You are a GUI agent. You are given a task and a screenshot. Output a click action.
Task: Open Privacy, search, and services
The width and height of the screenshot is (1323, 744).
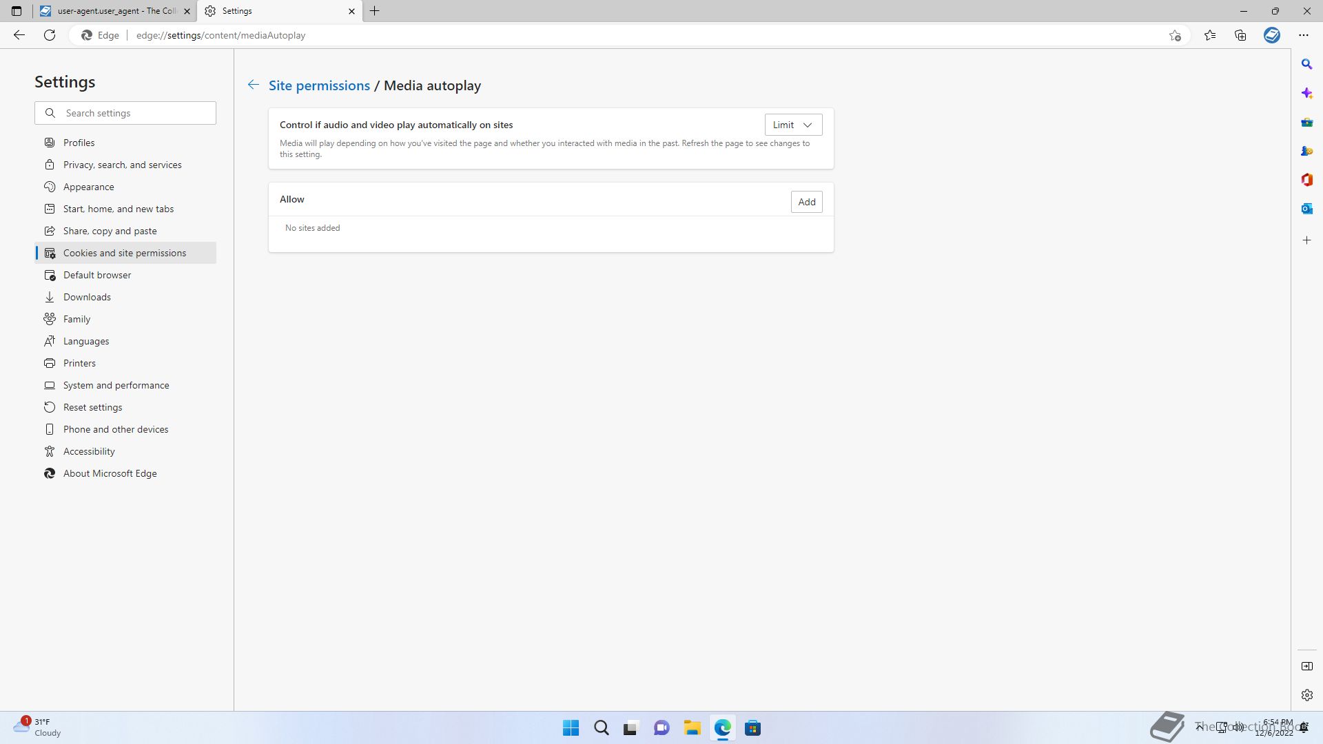[x=125, y=165]
